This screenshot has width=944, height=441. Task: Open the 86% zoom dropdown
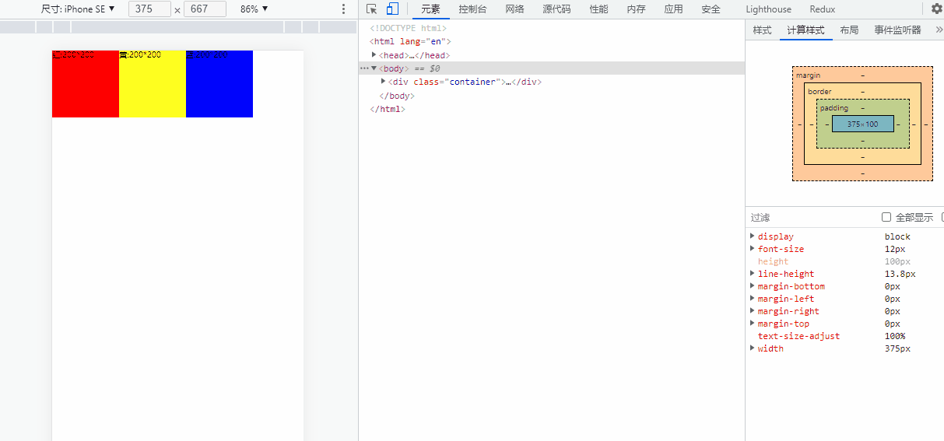254,9
